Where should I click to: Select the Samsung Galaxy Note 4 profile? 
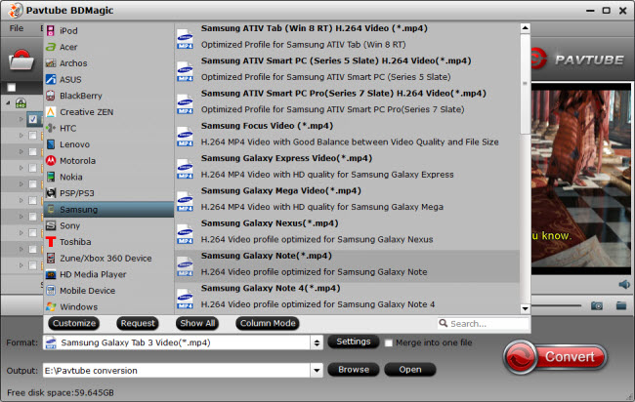(347, 296)
